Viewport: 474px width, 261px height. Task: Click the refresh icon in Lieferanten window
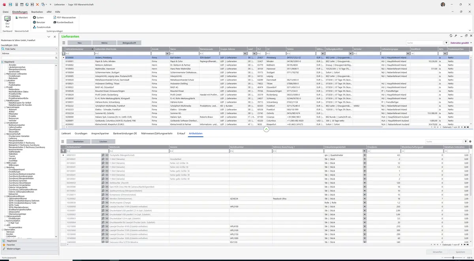451,36
